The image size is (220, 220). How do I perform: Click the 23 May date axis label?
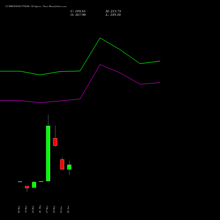tap(33, 209)
